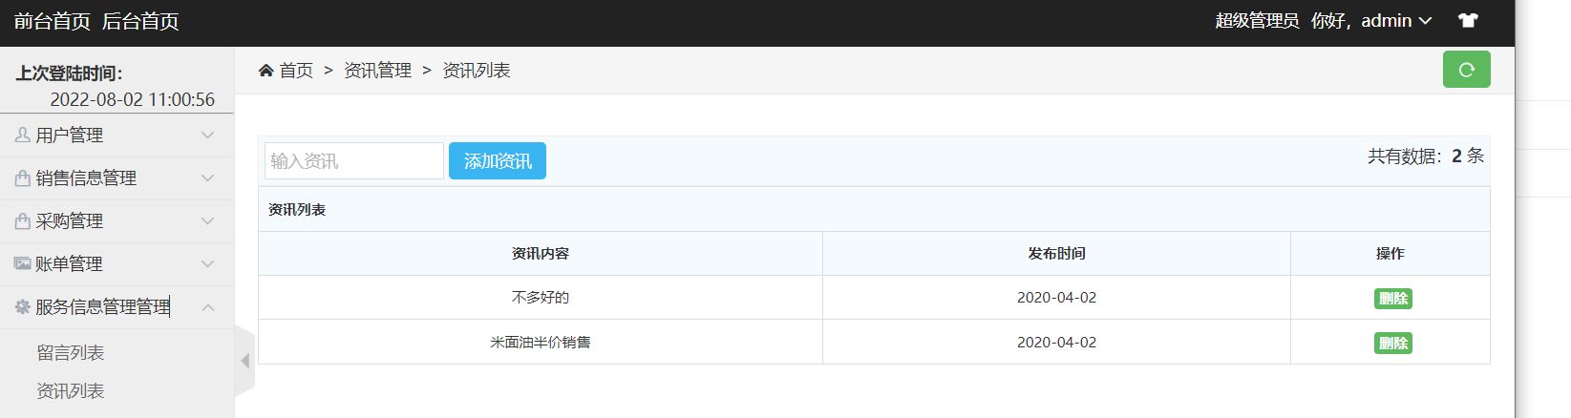Viewport: 1571px width, 418px height.
Task: Click the image icon beside 账单管理
Action: coord(23,263)
